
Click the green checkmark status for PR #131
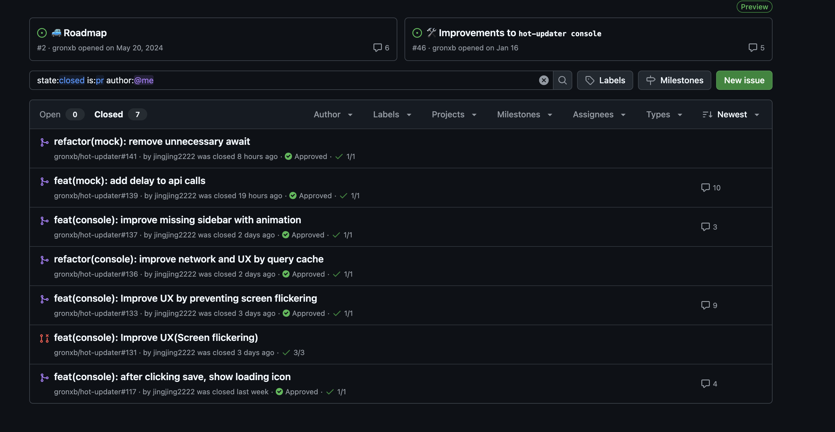pyautogui.click(x=286, y=353)
